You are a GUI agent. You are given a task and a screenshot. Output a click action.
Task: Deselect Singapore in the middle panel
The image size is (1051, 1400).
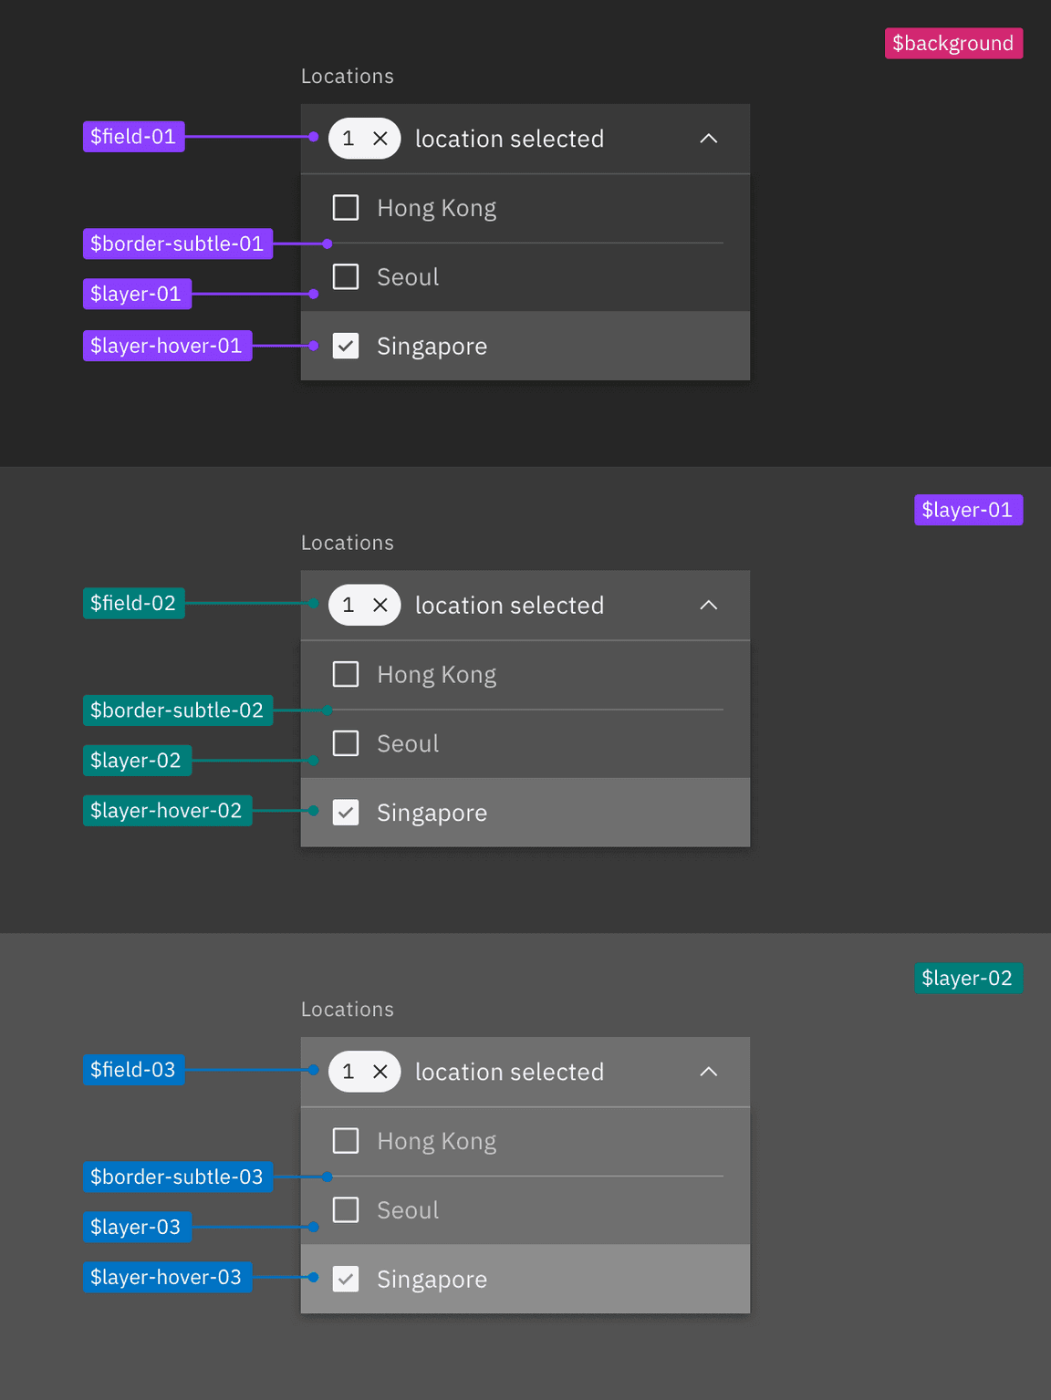pos(346,812)
